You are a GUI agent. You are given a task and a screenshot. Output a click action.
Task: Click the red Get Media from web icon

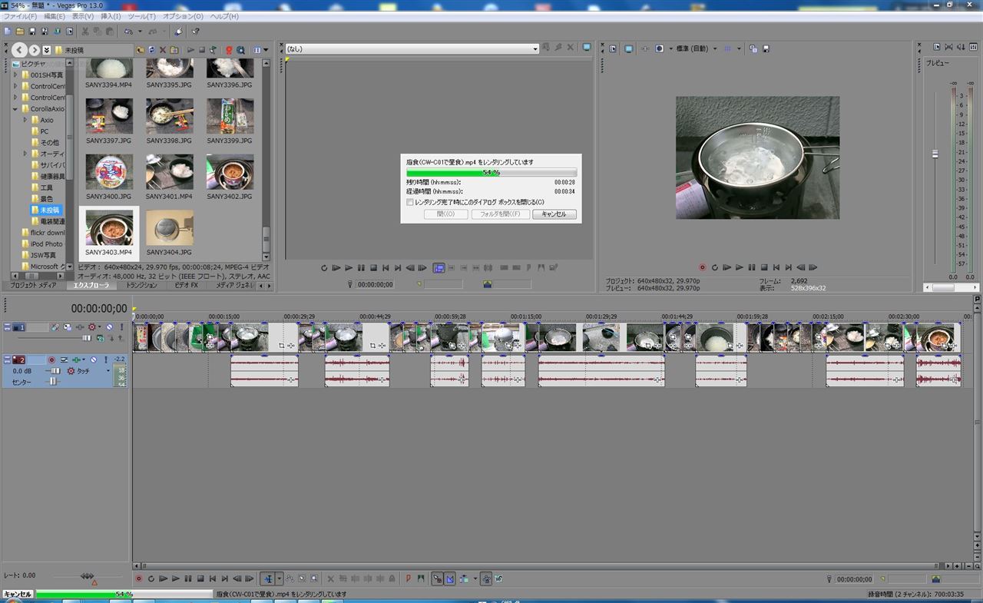coord(229,50)
